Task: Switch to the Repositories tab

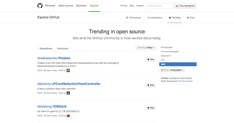Action: click(46, 48)
